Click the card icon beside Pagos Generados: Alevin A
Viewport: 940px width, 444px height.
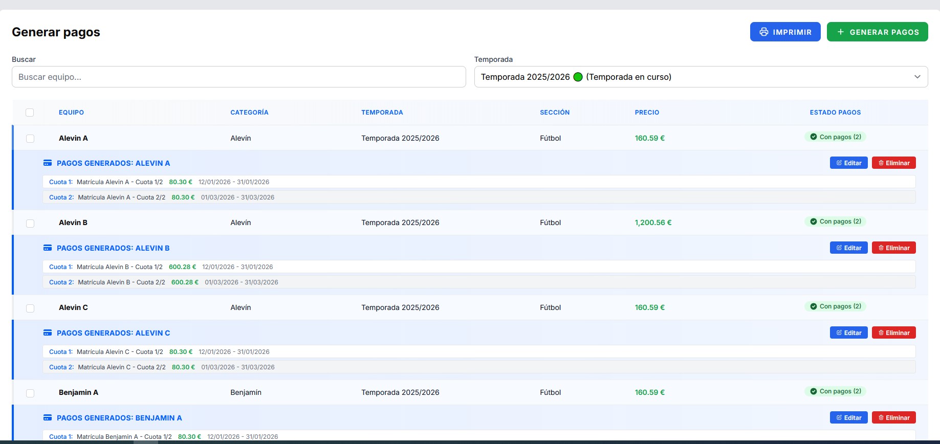pyautogui.click(x=48, y=163)
